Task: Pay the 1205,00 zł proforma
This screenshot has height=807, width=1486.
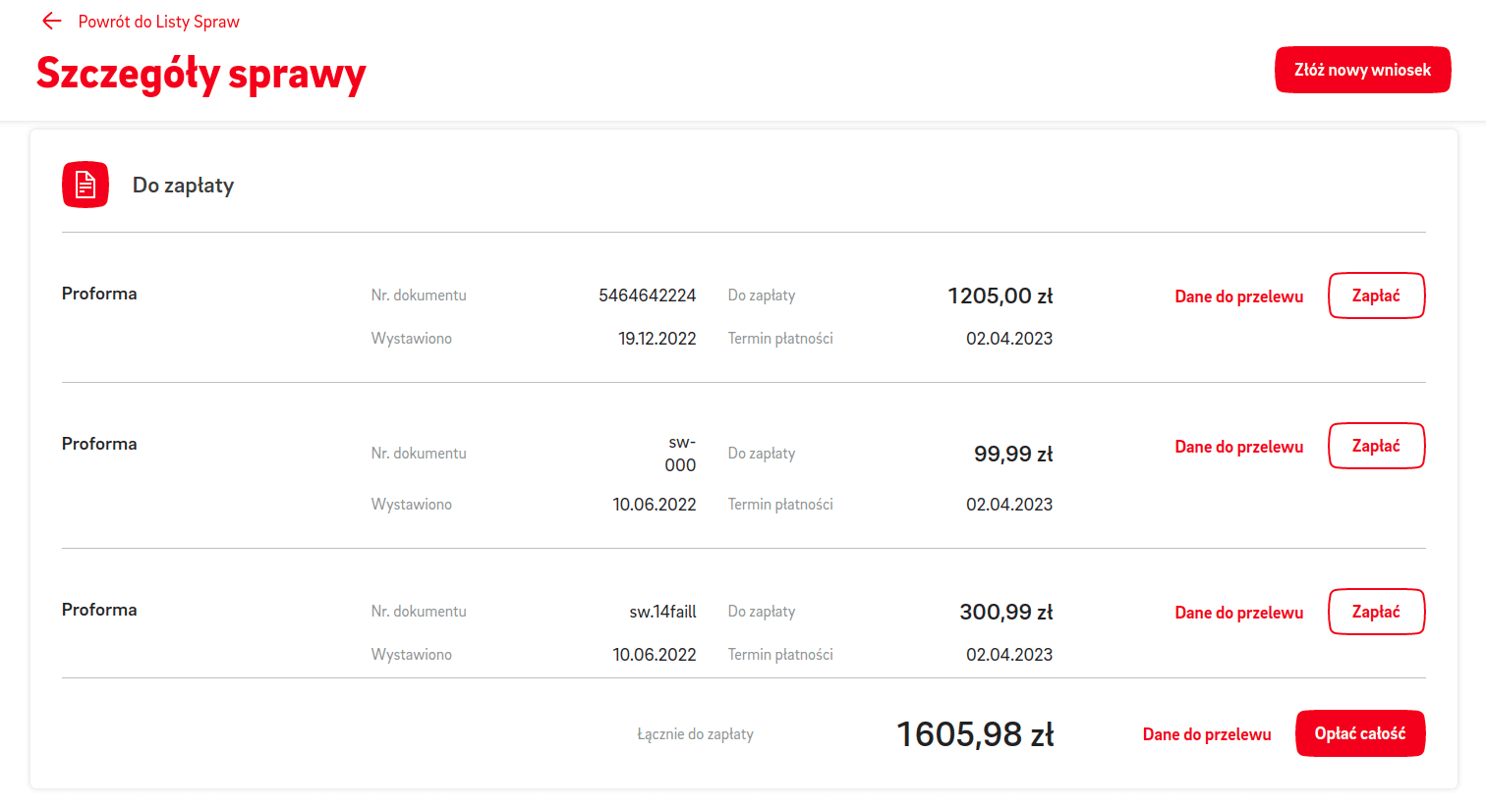Action: pos(1376,296)
